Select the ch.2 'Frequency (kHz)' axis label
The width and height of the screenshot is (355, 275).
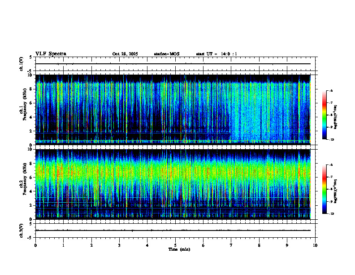(25, 179)
